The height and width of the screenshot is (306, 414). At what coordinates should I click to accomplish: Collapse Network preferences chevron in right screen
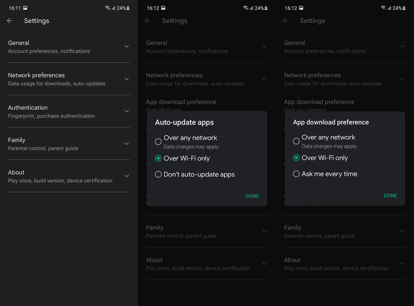(403, 79)
